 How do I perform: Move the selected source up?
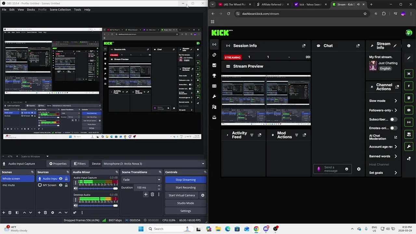[x=60, y=213]
